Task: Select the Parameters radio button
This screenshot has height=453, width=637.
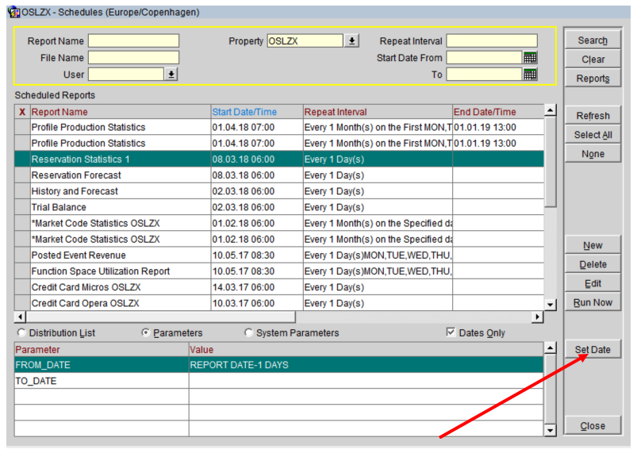Action: point(145,332)
